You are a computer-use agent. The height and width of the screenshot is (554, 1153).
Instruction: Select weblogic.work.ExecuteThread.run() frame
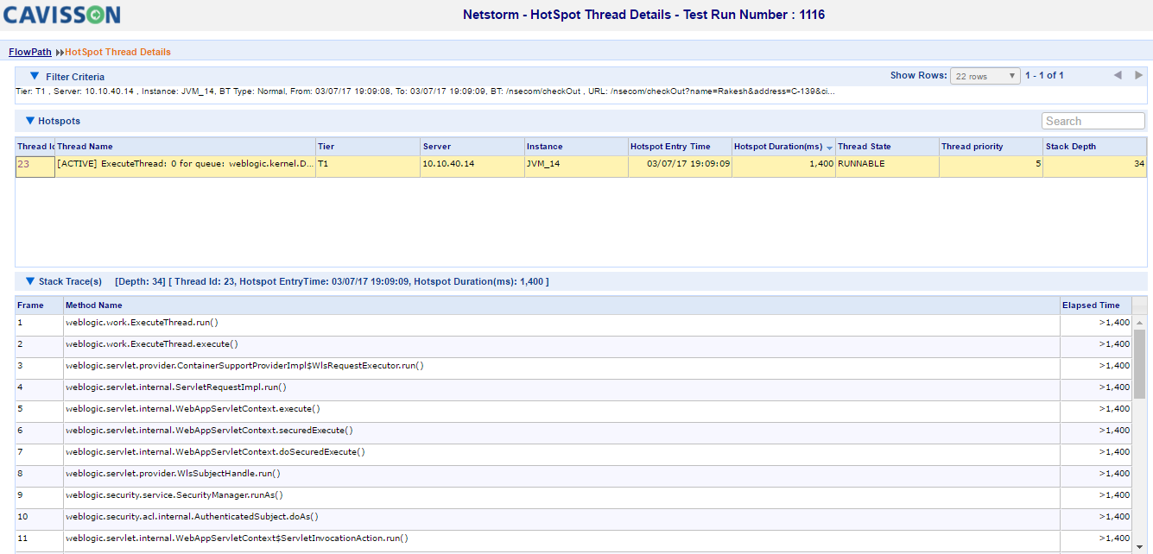point(573,324)
